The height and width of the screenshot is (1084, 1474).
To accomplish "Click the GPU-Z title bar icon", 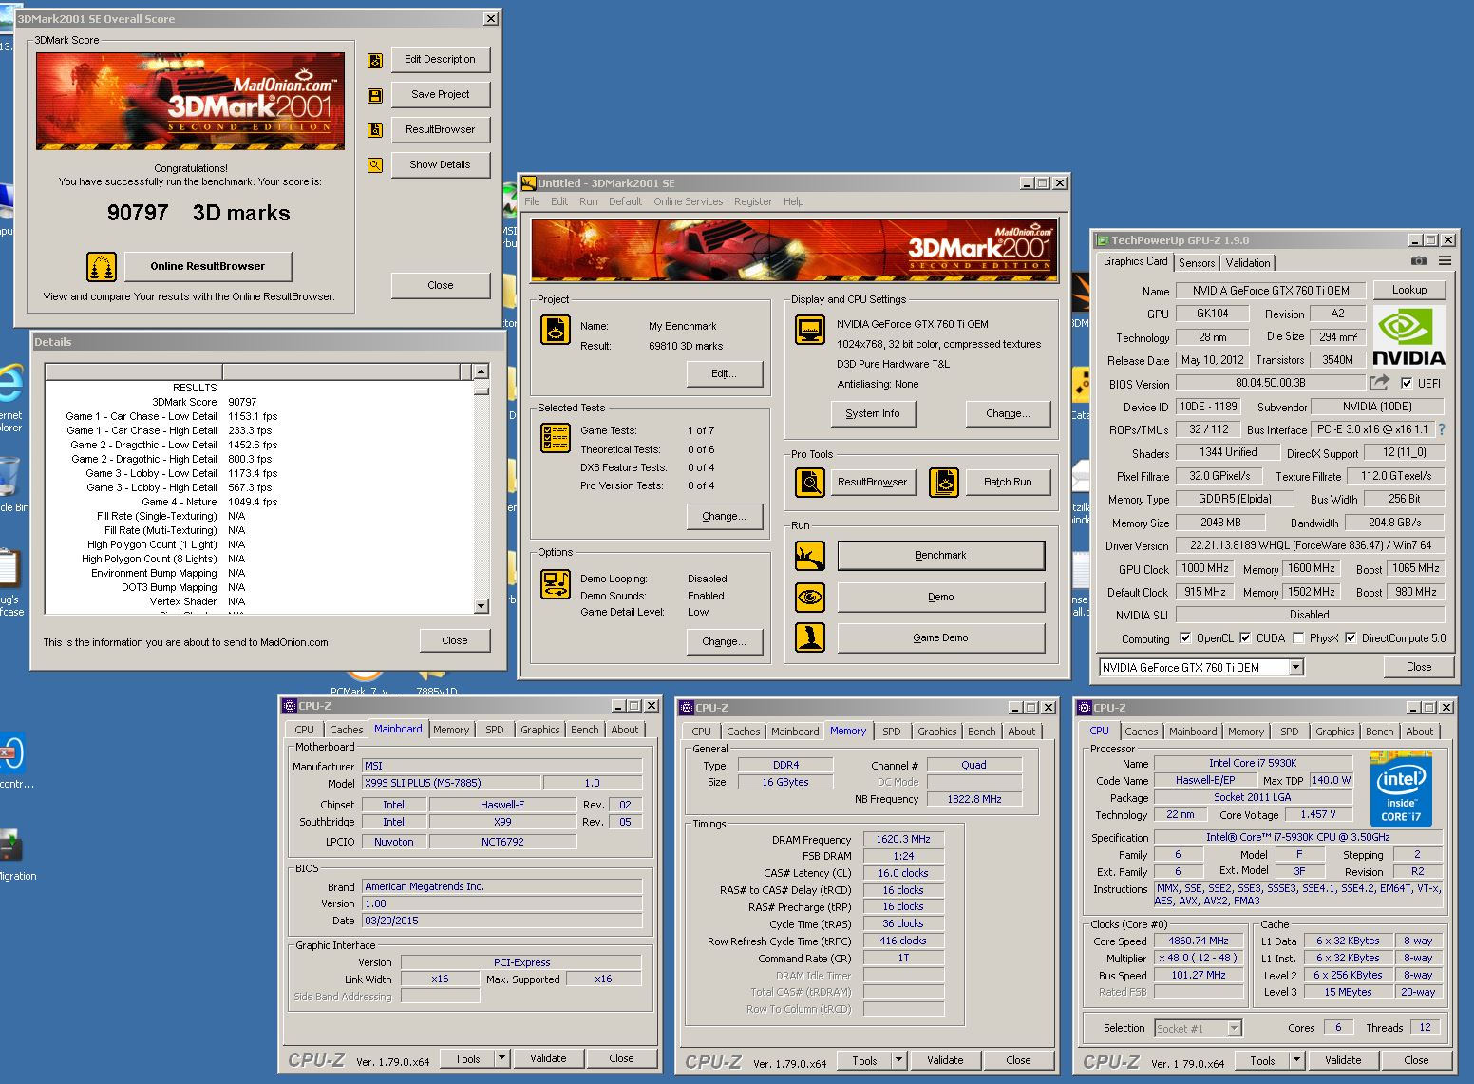I will click(x=1103, y=240).
